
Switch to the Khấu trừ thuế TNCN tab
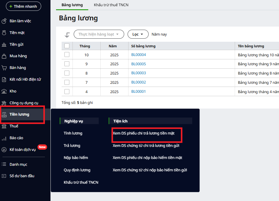pos(111,5)
